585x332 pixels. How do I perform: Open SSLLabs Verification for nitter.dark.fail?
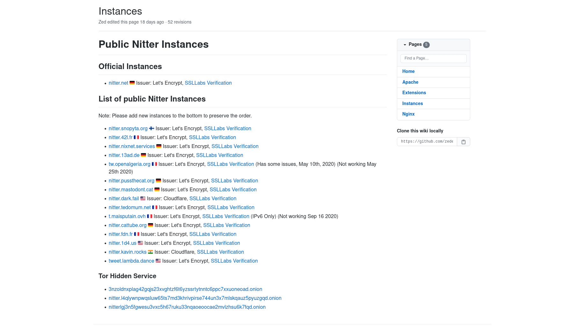pyautogui.click(x=213, y=198)
